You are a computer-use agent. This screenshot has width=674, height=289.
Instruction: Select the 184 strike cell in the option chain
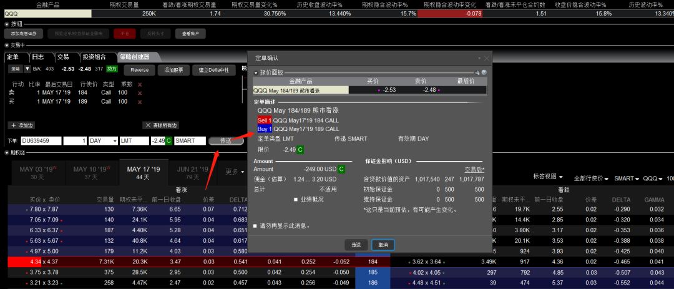(x=372, y=262)
